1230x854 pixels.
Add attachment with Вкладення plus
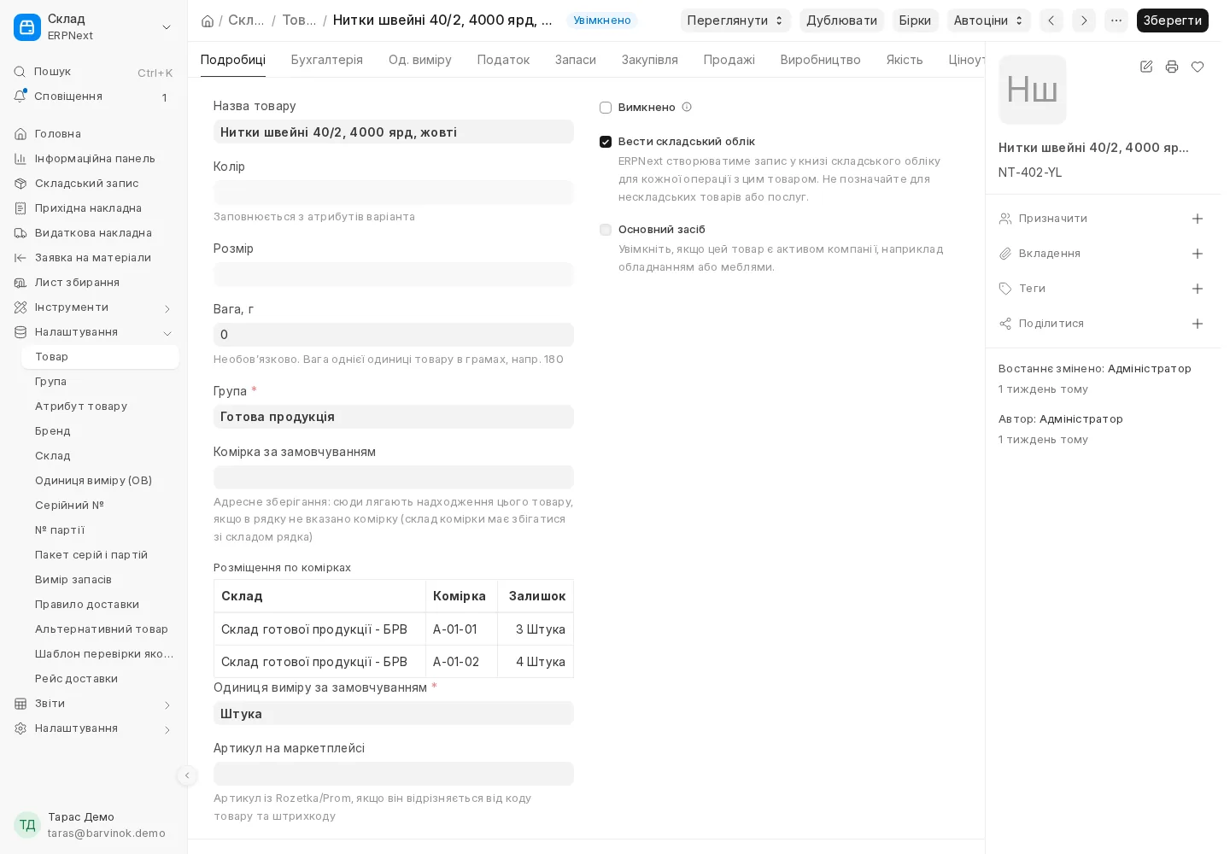point(1198,254)
